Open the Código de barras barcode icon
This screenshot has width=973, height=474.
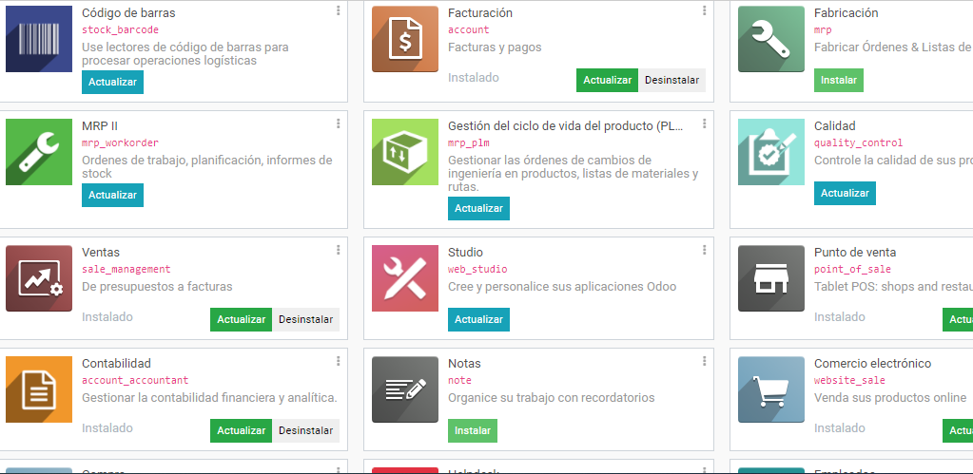39,39
